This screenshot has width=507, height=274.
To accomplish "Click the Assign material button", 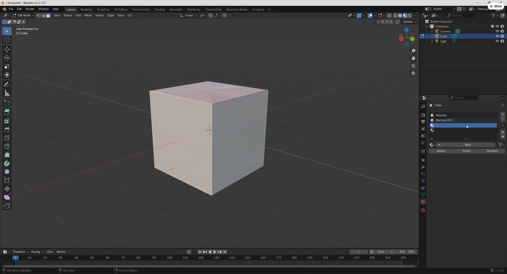I will pyautogui.click(x=441, y=151).
